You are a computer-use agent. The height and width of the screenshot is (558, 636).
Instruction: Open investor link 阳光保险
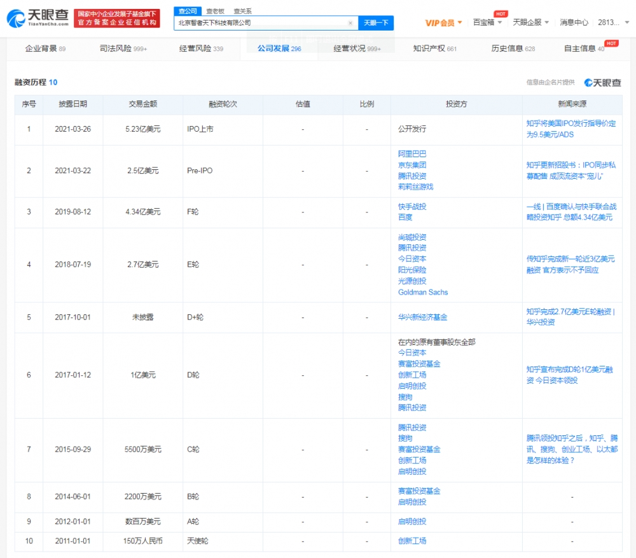412,270
